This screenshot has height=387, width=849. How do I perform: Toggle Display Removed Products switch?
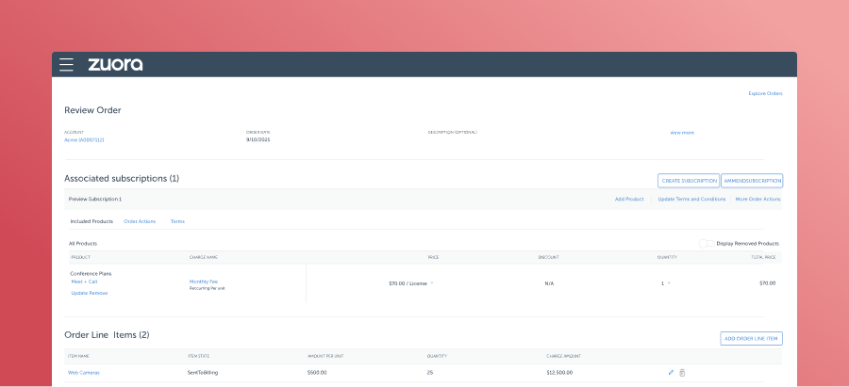pyautogui.click(x=706, y=243)
